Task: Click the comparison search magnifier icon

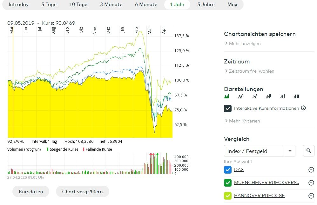Action: (309, 151)
